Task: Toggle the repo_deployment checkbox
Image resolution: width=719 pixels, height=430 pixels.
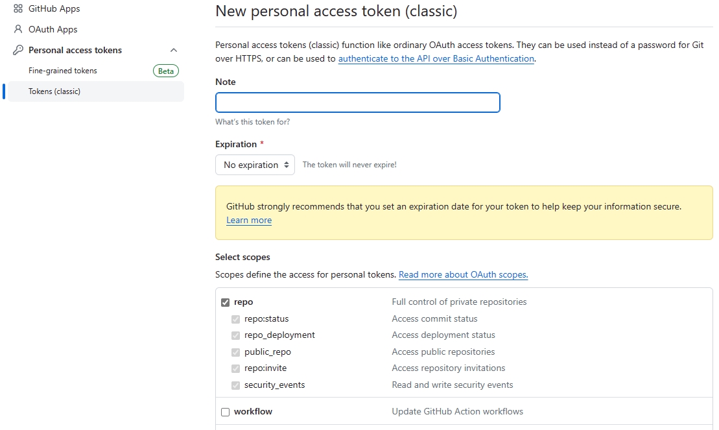Action: (236, 335)
